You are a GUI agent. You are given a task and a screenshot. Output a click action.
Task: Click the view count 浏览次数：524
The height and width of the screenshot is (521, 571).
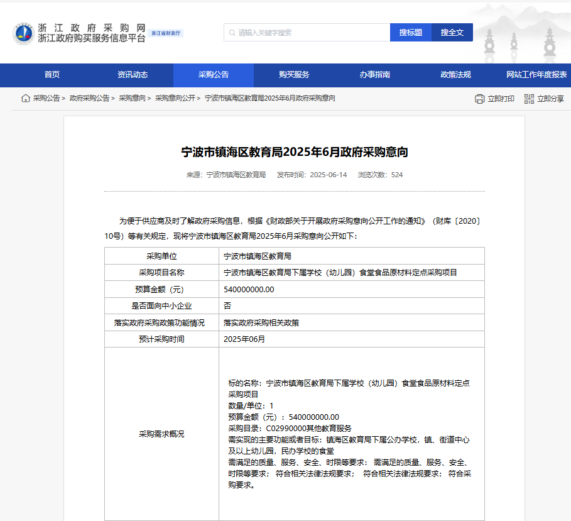[x=380, y=175]
